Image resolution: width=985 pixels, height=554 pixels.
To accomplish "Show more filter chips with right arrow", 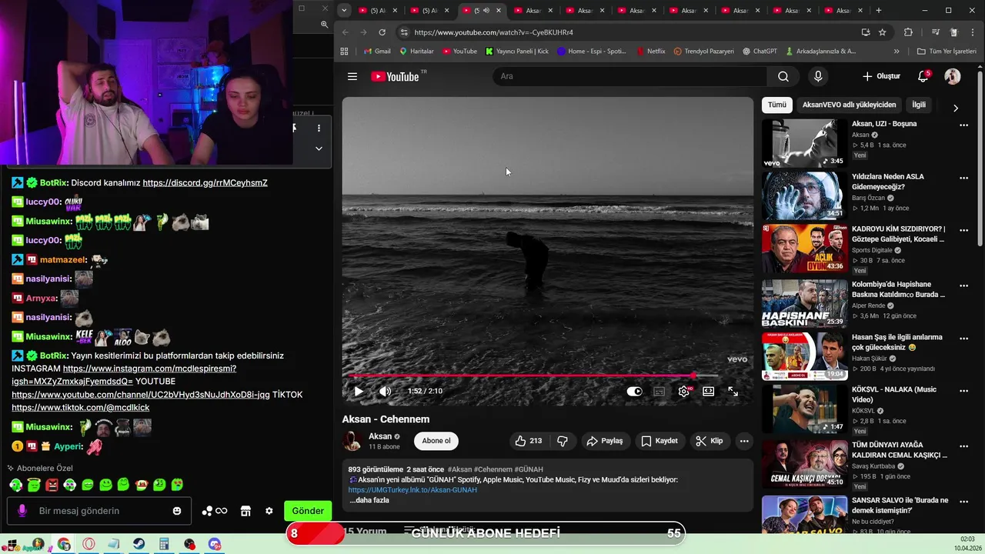I will point(956,108).
